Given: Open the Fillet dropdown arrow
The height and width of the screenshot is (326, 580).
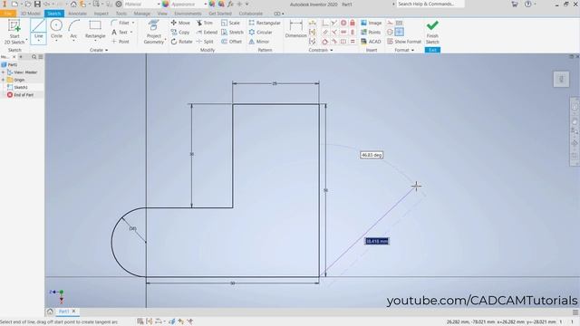Looking at the screenshot, I should [x=133, y=23].
